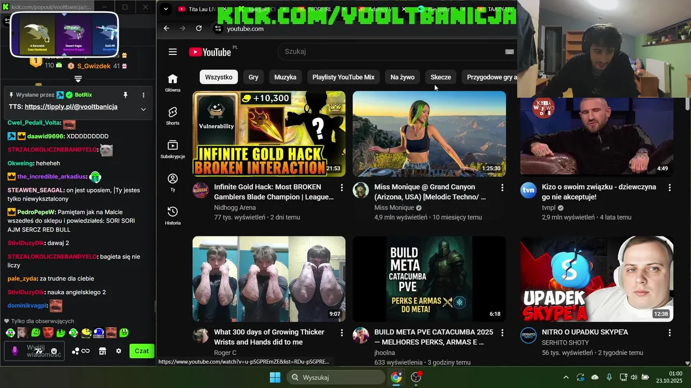
Task: Open the OneDrive cloud tray icon
Action: pyautogui.click(x=595, y=377)
